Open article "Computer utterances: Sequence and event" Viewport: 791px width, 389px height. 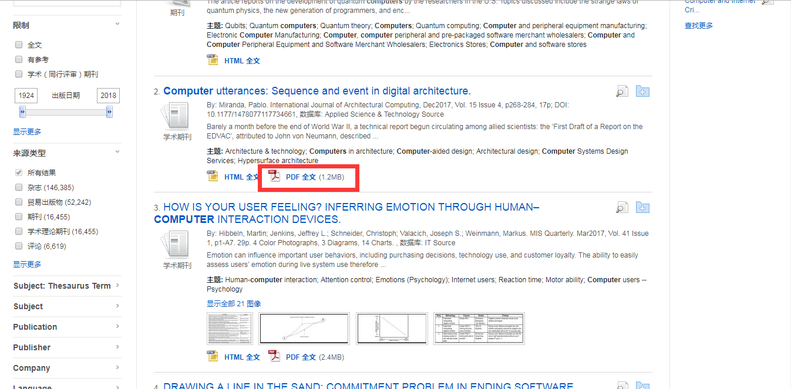point(317,91)
